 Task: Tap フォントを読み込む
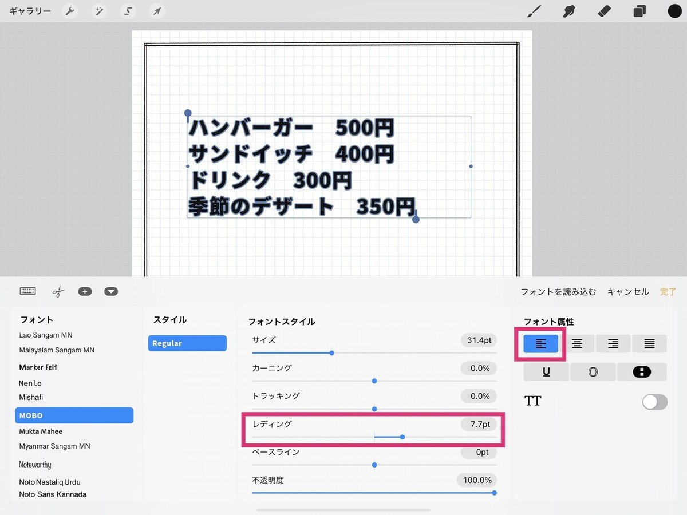(558, 292)
